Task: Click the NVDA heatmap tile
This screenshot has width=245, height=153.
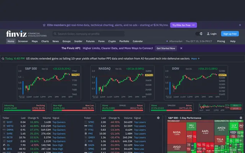Action: coord(177,133)
